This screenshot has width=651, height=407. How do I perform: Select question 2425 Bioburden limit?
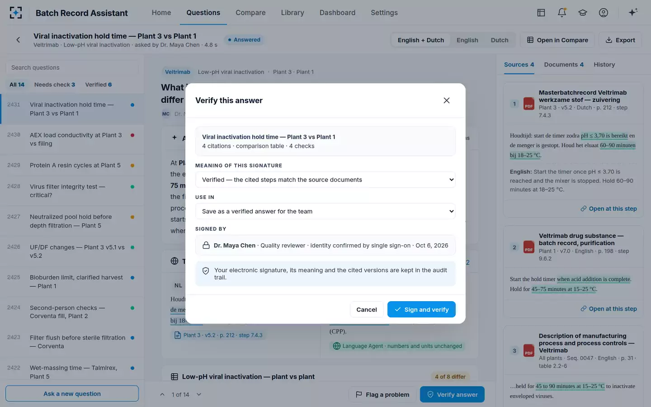point(72,282)
